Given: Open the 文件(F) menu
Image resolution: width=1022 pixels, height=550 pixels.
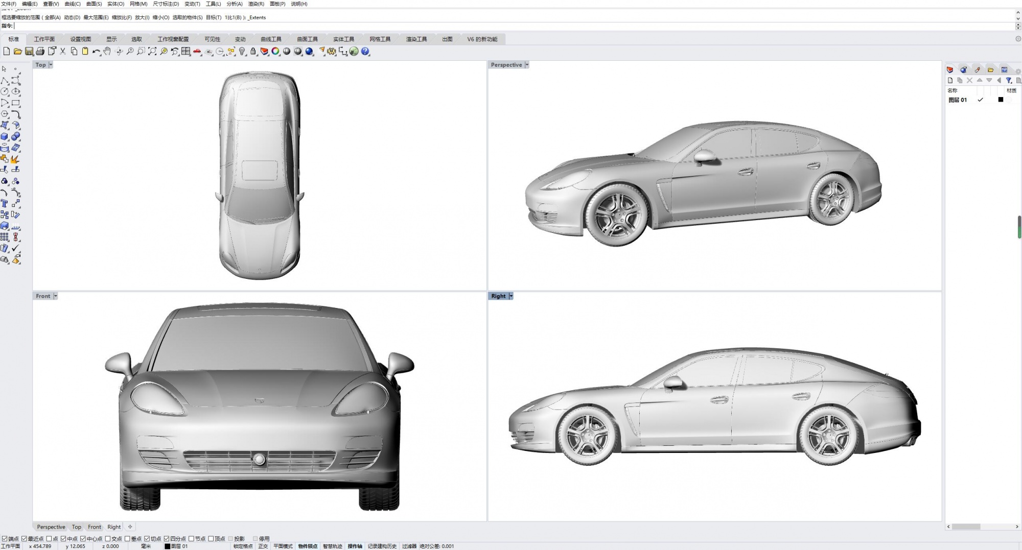Looking at the screenshot, I should pos(9,4).
